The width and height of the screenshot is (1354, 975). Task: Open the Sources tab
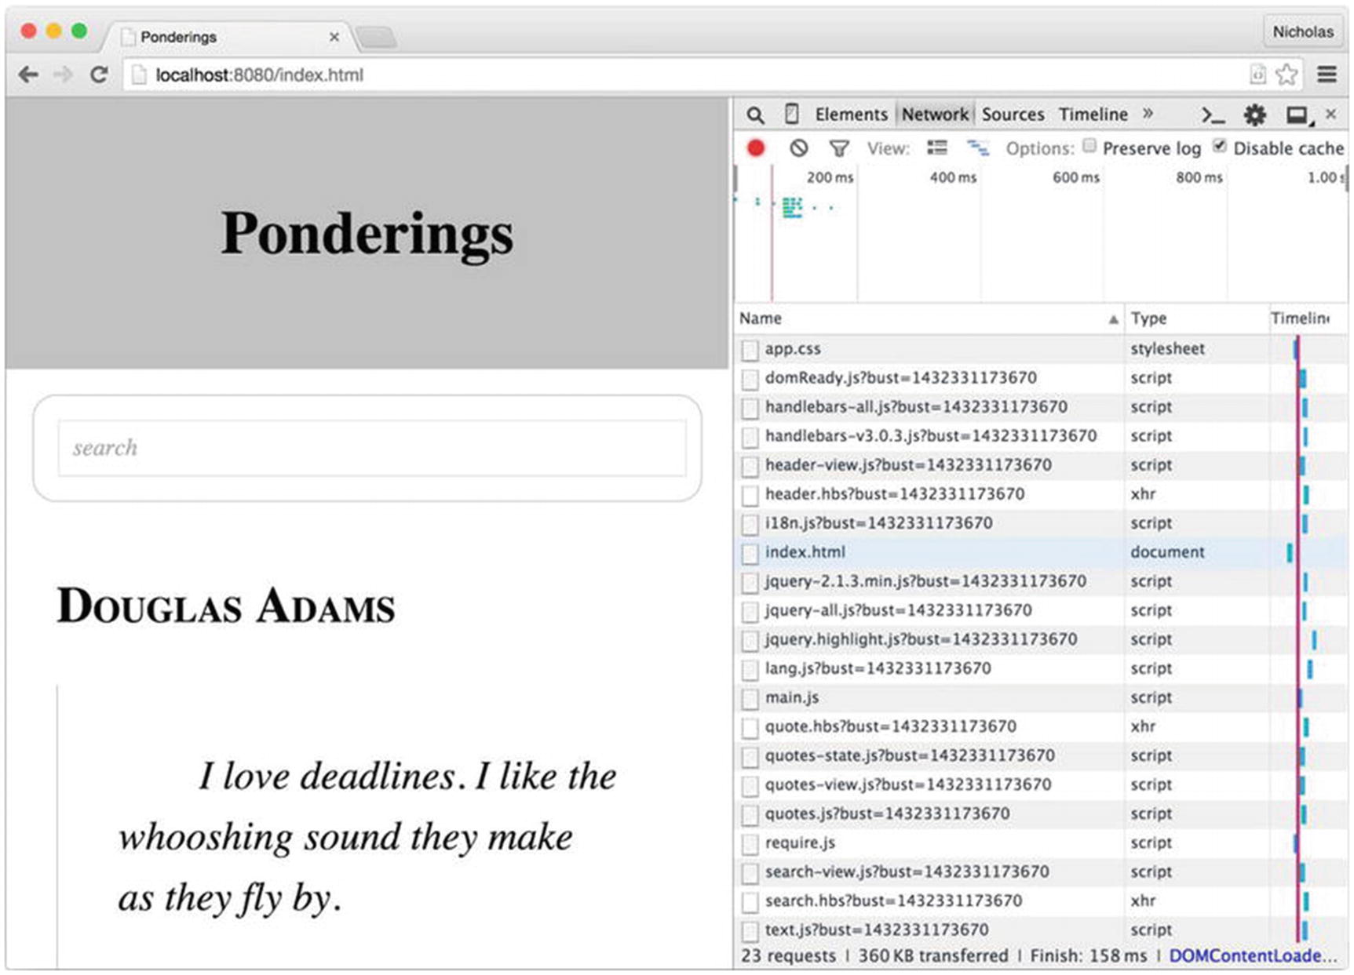pyautogui.click(x=1013, y=115)
